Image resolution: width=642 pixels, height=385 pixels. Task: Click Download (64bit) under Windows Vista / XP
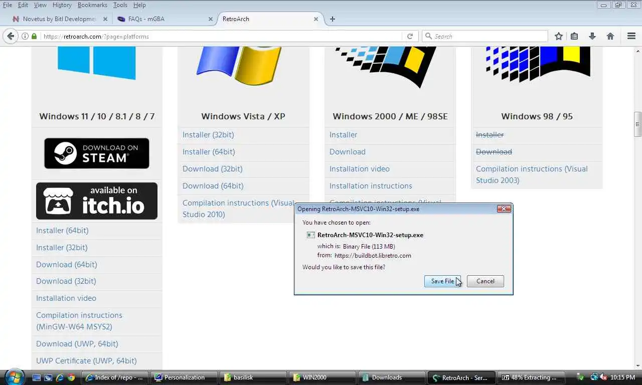[213, 186]
